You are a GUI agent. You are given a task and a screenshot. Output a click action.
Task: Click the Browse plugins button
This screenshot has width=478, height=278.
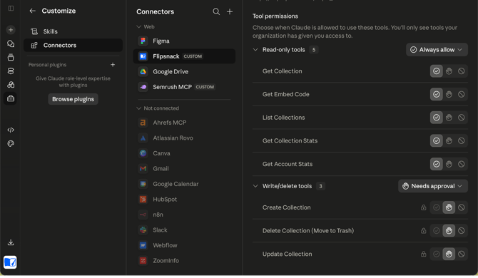tap(73, 99)
